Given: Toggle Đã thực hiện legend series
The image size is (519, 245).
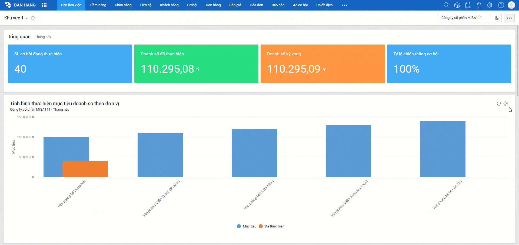Looking at the screenshot, I should tap(272, 226).
